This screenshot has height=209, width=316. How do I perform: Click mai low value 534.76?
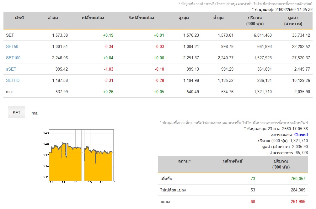point(227,92)
